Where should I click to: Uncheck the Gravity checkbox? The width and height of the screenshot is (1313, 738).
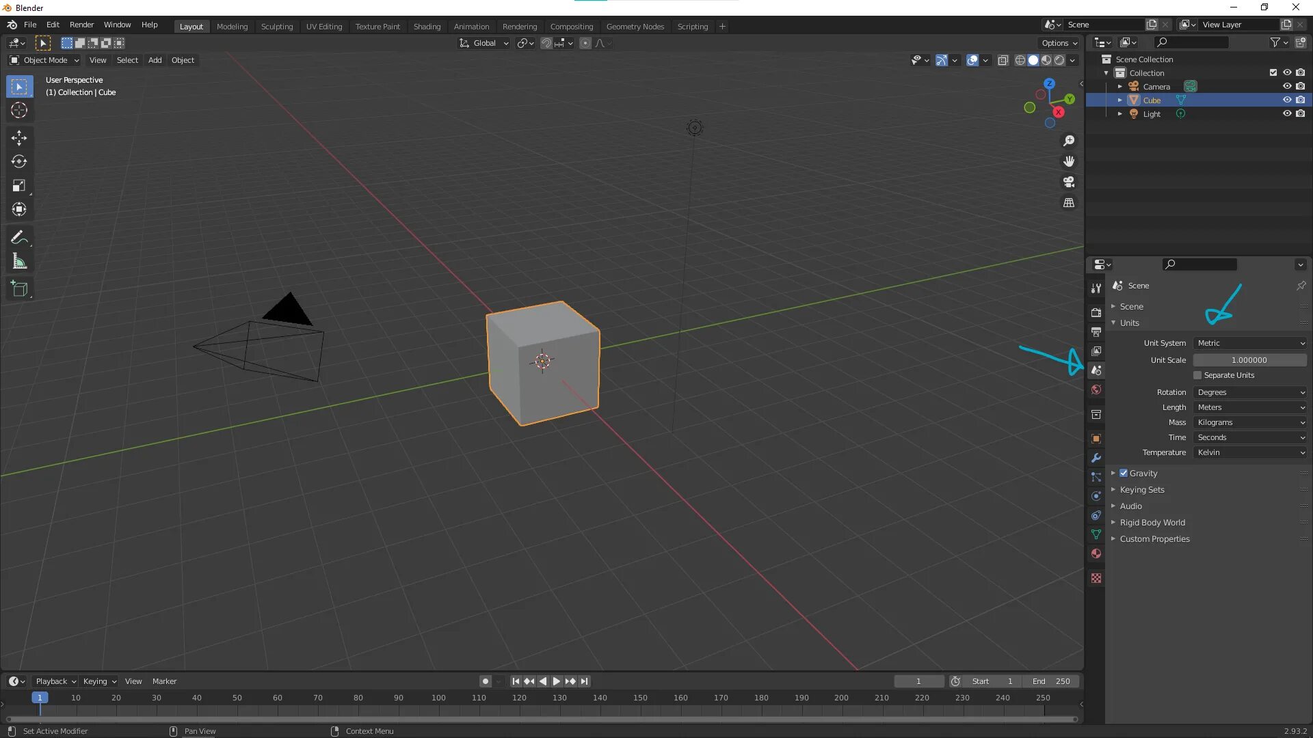[x=1124, y=473]
